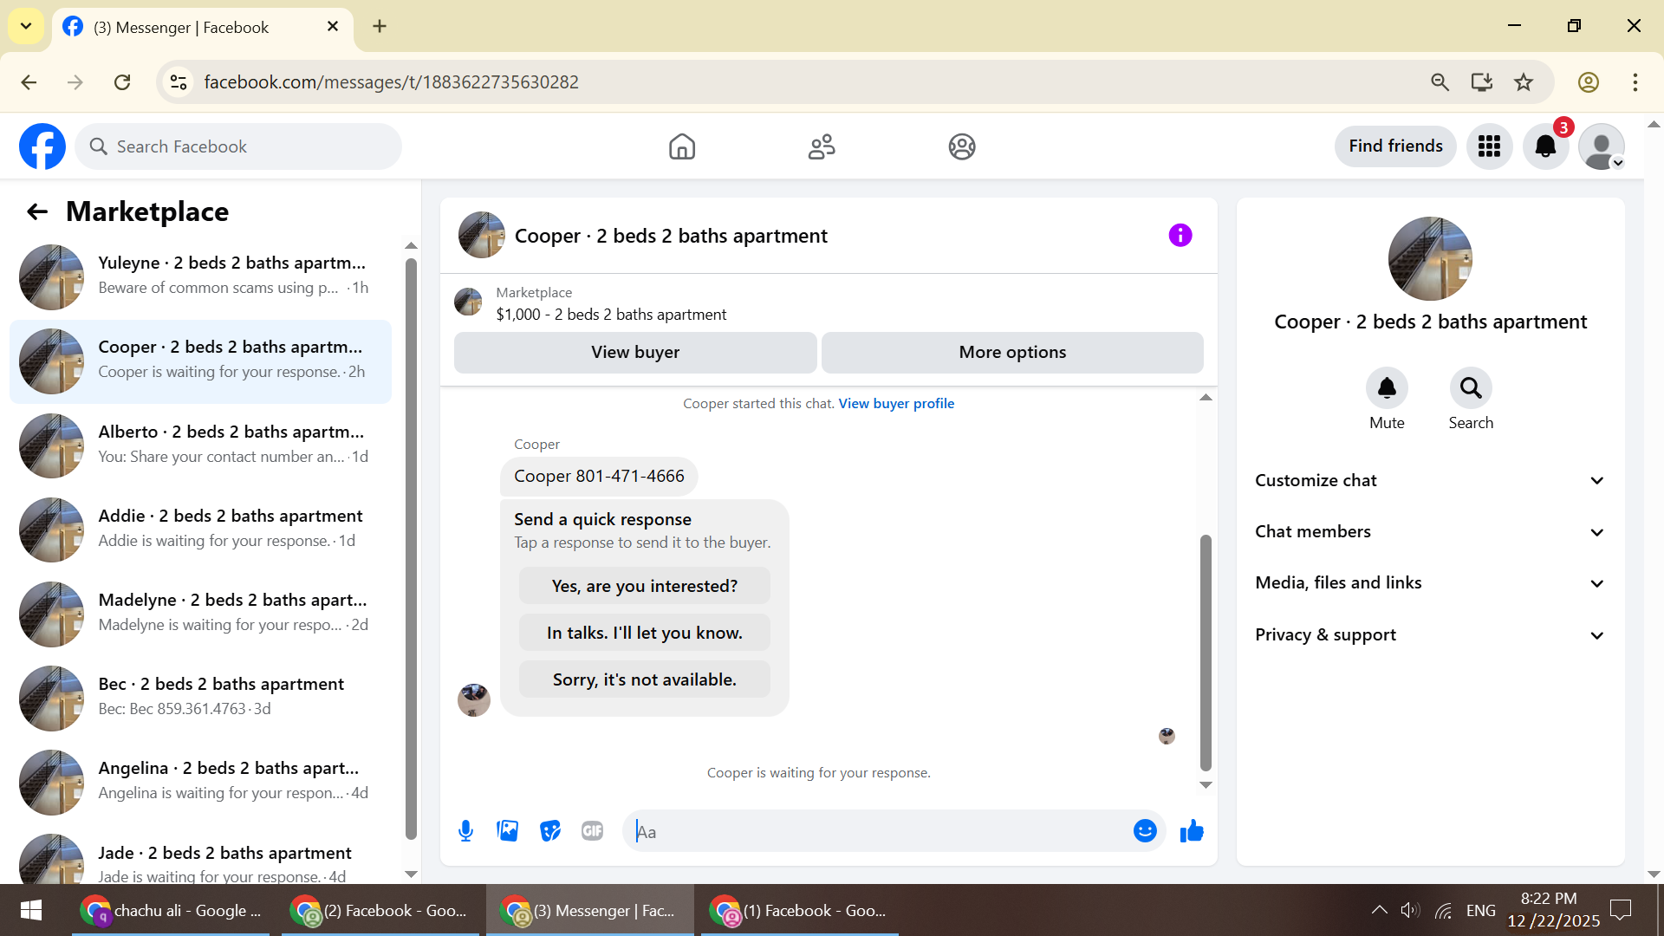Open the sticker picker icon
The image size is (1664, 936).
(550, 831)
